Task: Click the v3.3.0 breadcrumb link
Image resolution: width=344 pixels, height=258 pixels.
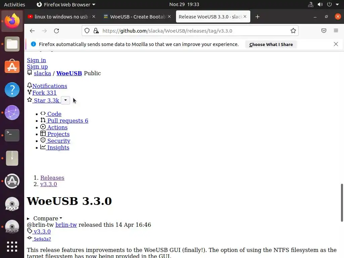Action: pos(48,184)
